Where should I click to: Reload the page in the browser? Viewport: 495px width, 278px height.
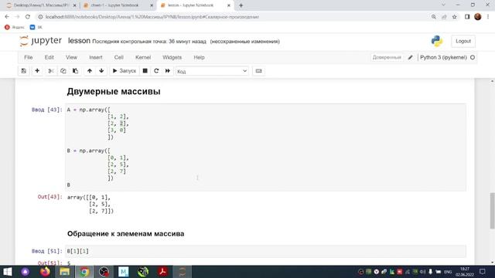pos(28,17)
